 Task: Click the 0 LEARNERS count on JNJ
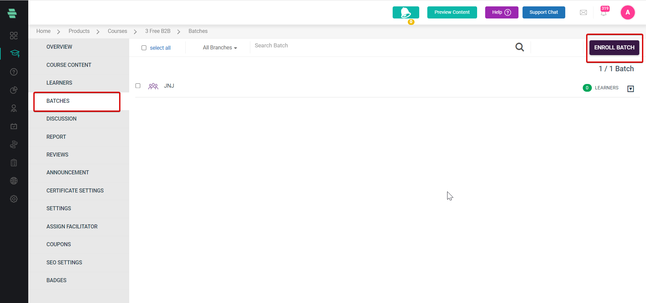pos(601,88)
